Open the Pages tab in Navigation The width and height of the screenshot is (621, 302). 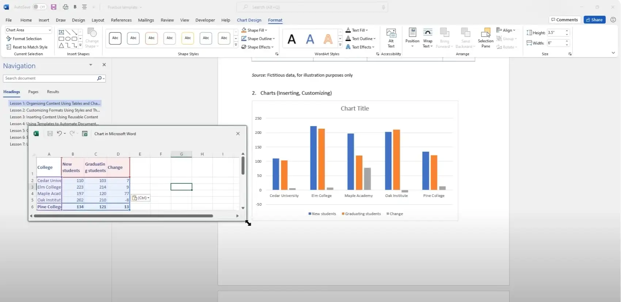[x=33, y=92]
